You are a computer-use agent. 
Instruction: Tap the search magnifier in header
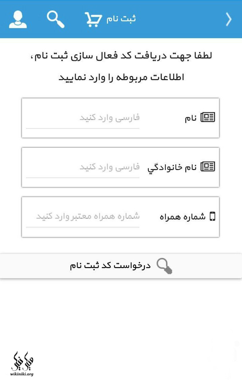pos(55,19)
